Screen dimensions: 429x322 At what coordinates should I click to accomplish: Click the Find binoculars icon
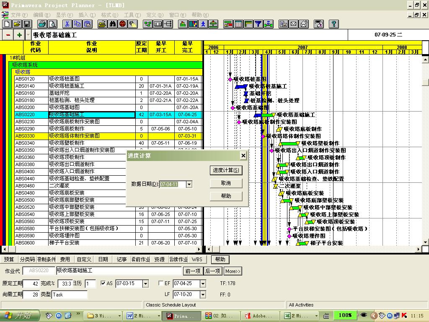coord(112,24)
